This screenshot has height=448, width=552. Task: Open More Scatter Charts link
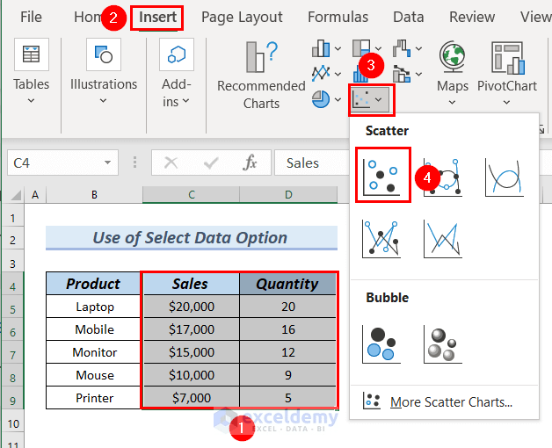[x=451, y=402]
